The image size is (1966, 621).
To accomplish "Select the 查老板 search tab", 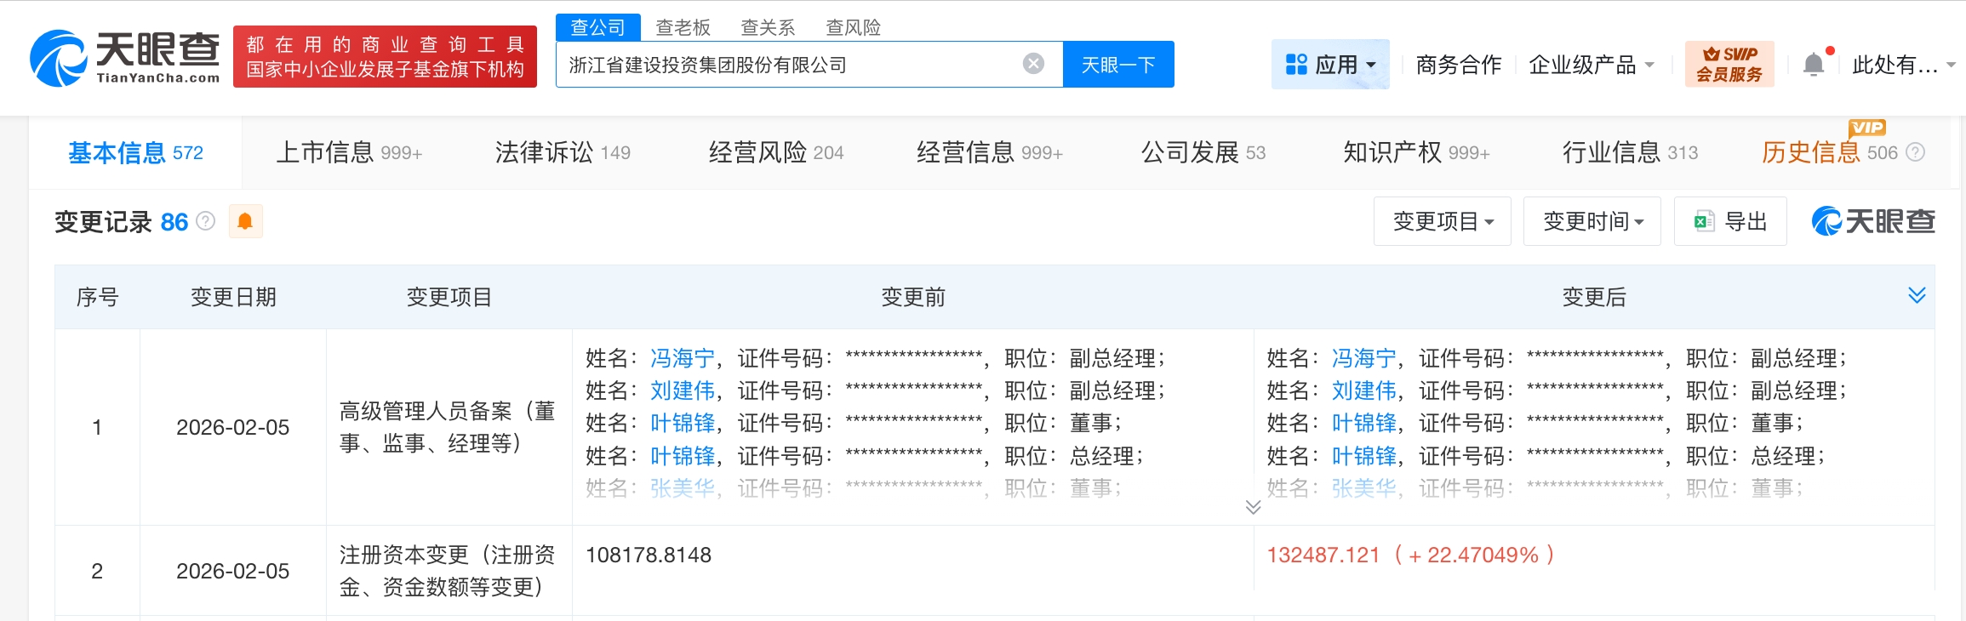I will coord(683,27).
